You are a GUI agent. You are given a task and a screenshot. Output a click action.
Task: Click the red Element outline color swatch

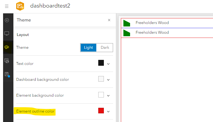101,111
